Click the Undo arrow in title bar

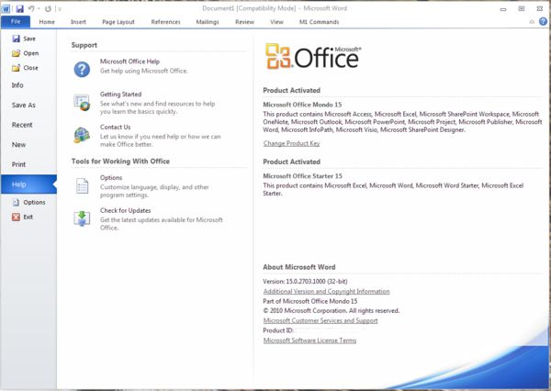(x=31, y=9)
